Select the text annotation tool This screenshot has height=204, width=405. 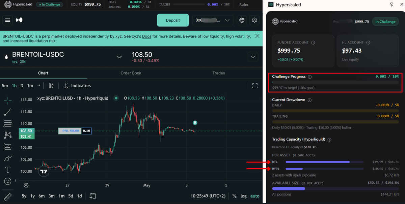pyautogui.click(x=8, y=170)
